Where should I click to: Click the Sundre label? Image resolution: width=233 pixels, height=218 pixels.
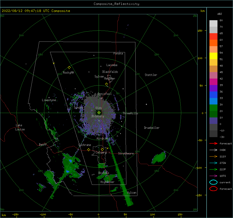(79, 108)
